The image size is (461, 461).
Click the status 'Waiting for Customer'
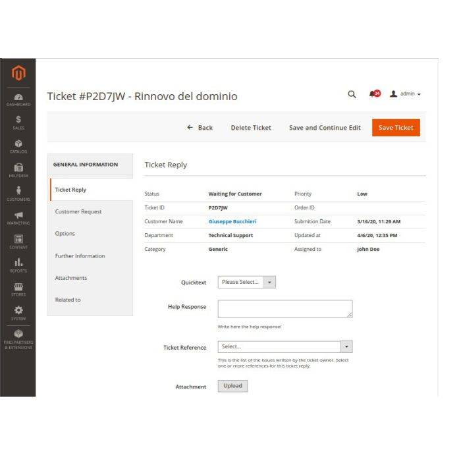[235, 194]
